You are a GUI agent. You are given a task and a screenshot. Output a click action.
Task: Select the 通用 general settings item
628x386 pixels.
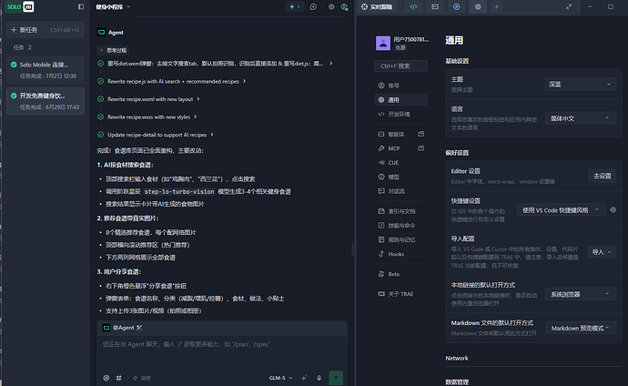(400, 100)
